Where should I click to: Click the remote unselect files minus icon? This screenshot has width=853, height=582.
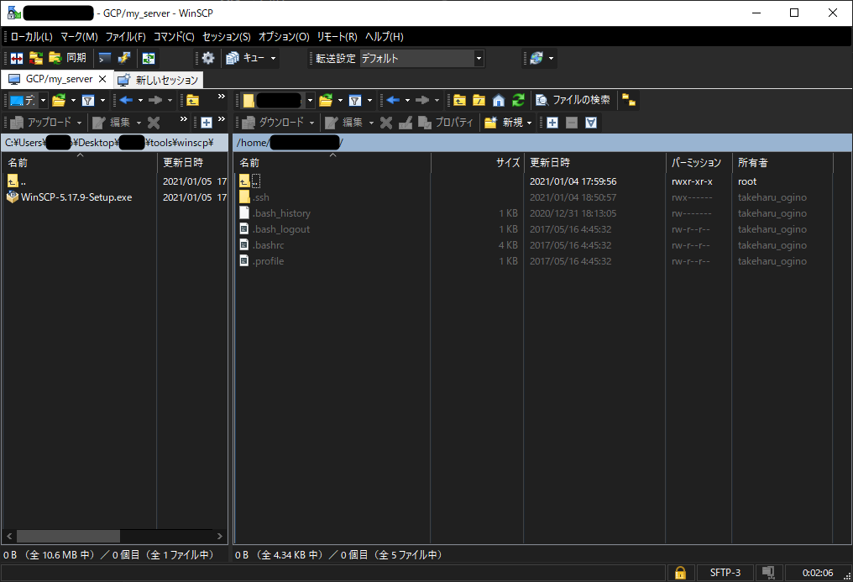click(x=571, y=123)
